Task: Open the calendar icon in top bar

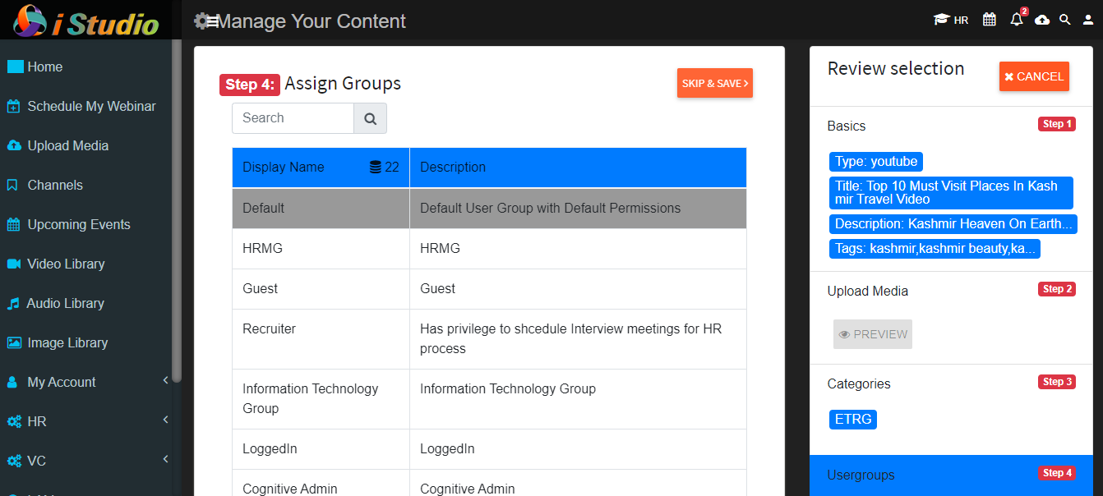Action: [990, 19]
